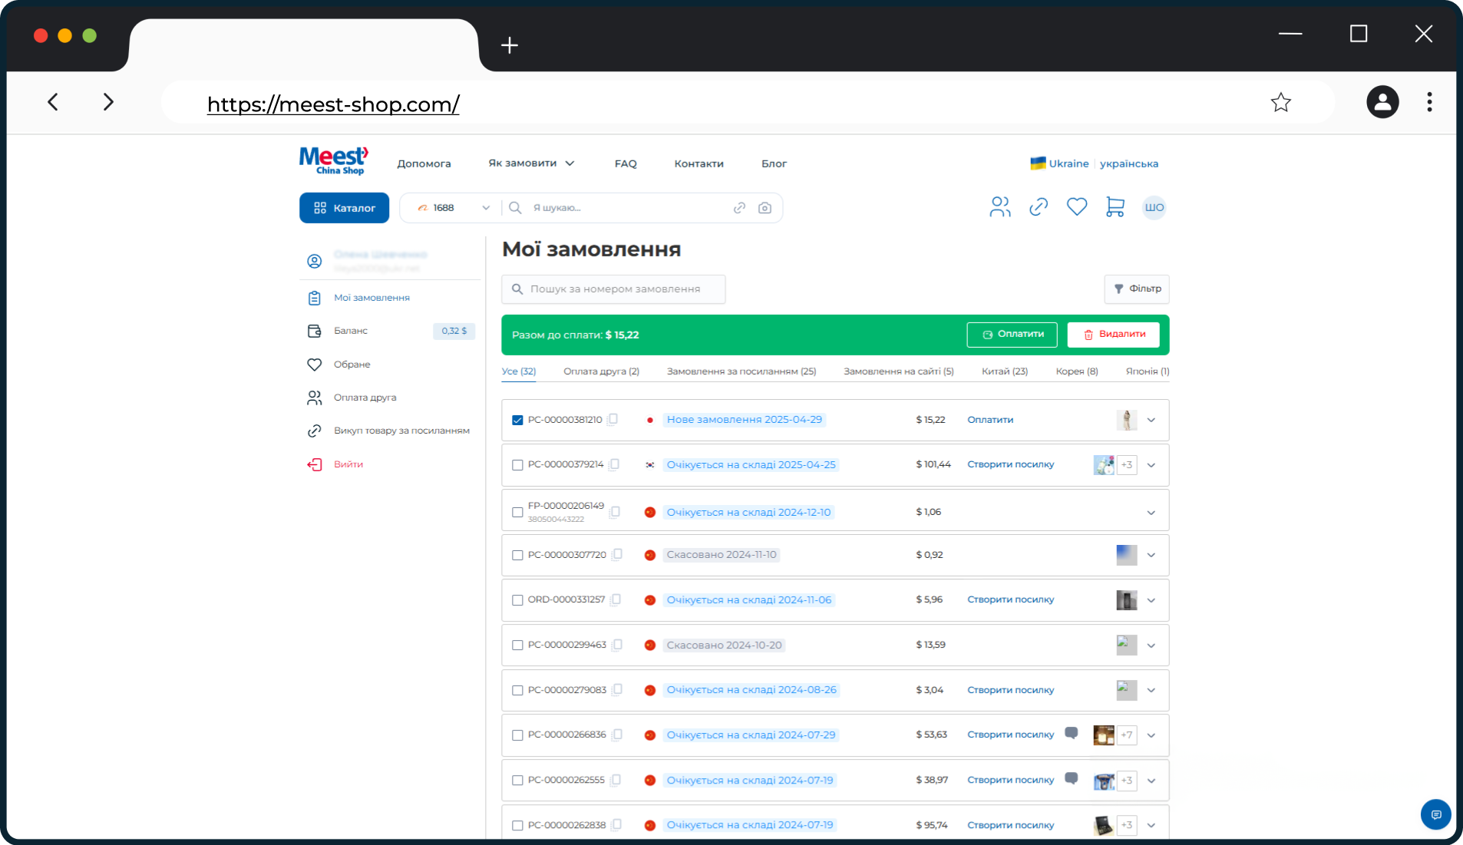This screenshot has width=1463, height=845.
Task: Go back with browser back arrow
Action: pos(53,102)
